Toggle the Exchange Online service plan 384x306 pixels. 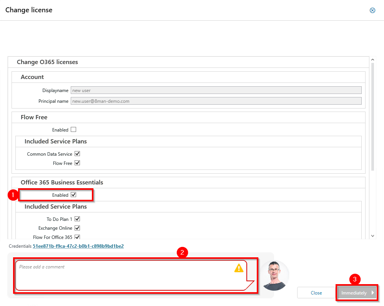(x=77, y=228)
